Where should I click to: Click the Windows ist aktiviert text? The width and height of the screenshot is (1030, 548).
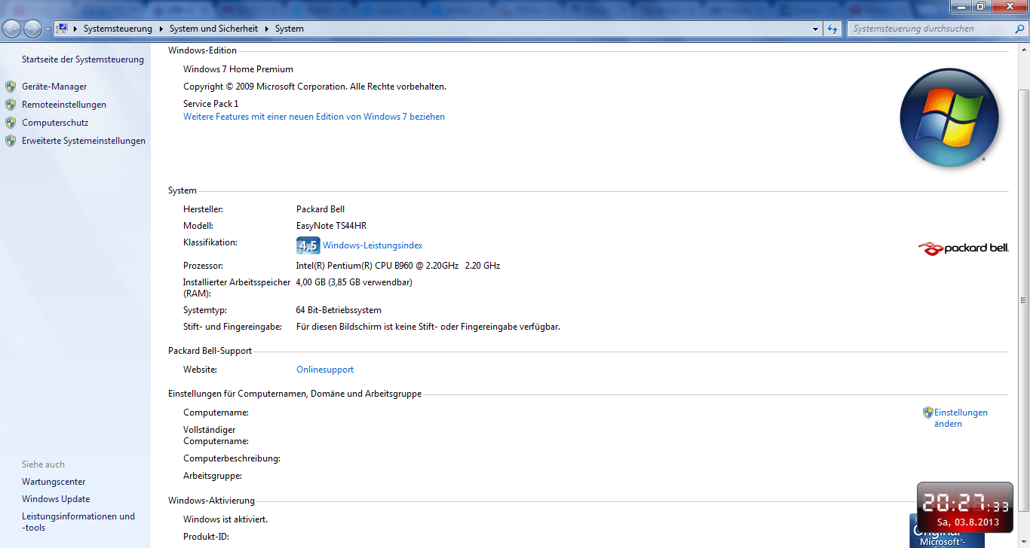tap(225, 519)
